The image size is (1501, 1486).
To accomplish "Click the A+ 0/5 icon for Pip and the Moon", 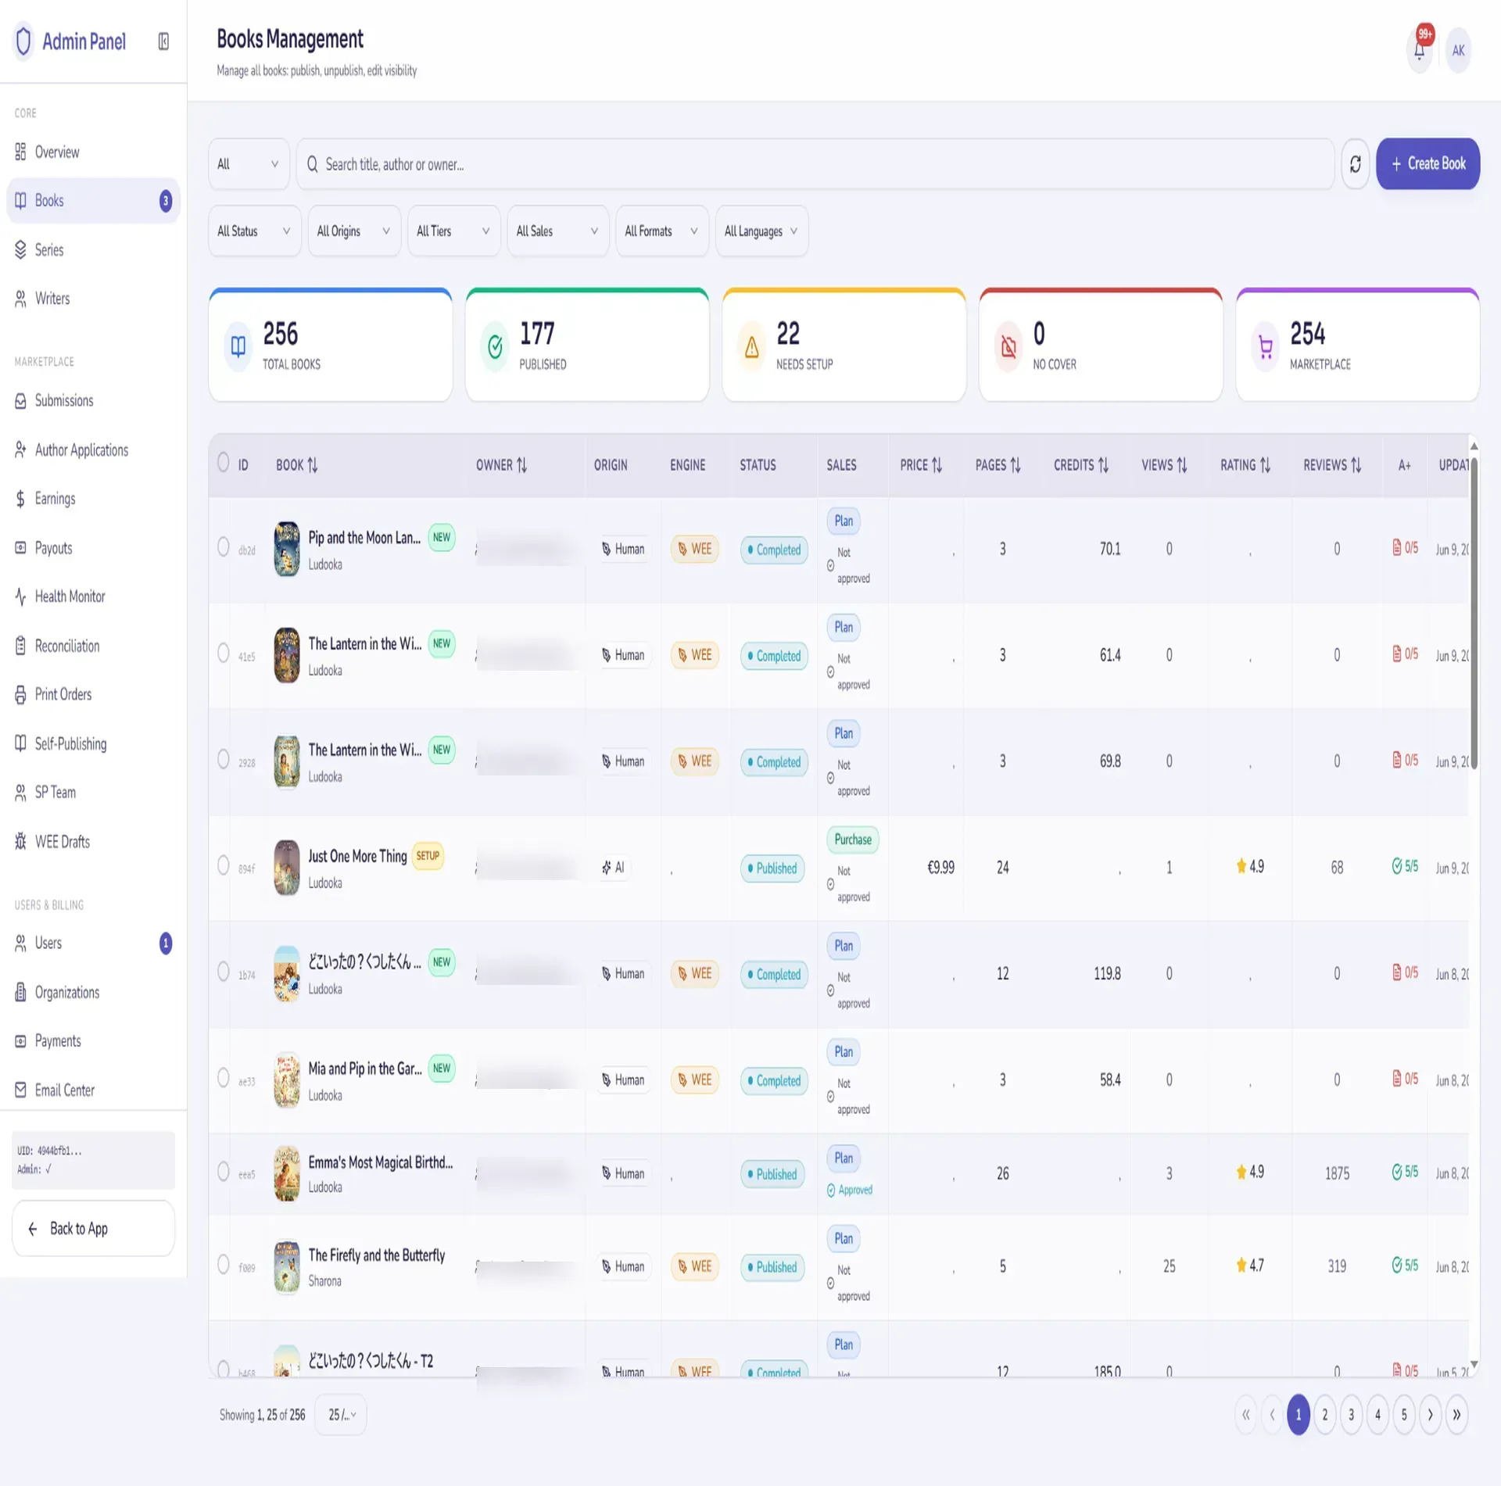I will click(x=1405, y=548).
